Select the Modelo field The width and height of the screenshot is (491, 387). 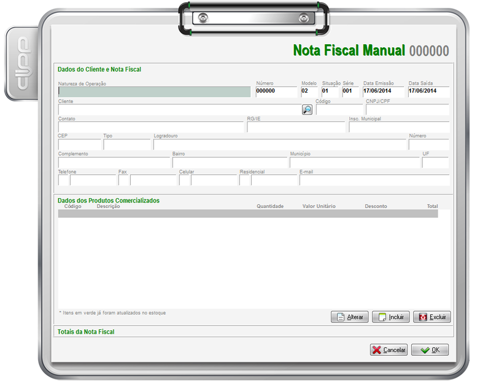(x=309, y=91)
